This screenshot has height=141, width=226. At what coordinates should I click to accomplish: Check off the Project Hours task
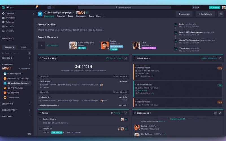click(40, 119)
